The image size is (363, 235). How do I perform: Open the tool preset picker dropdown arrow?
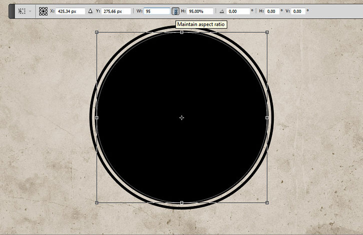(x=30, y=11)
